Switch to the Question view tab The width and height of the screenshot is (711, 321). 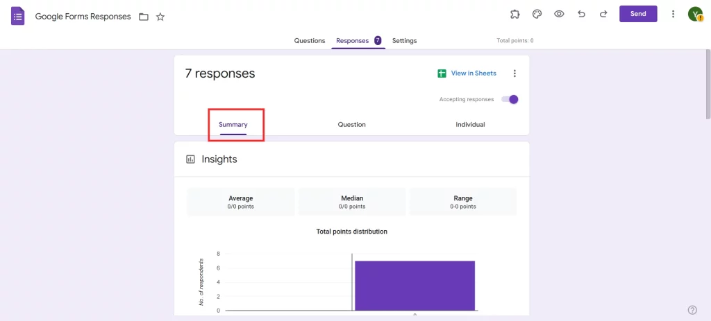(352, 125)
